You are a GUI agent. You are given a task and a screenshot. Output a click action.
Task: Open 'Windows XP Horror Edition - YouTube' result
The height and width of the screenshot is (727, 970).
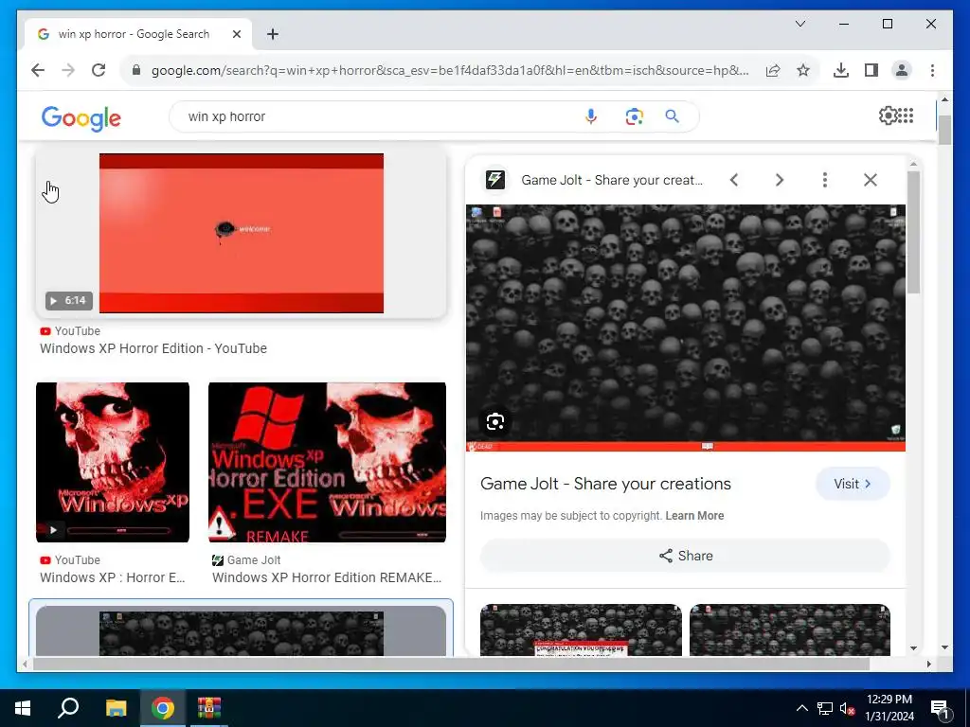coord(153,348)
